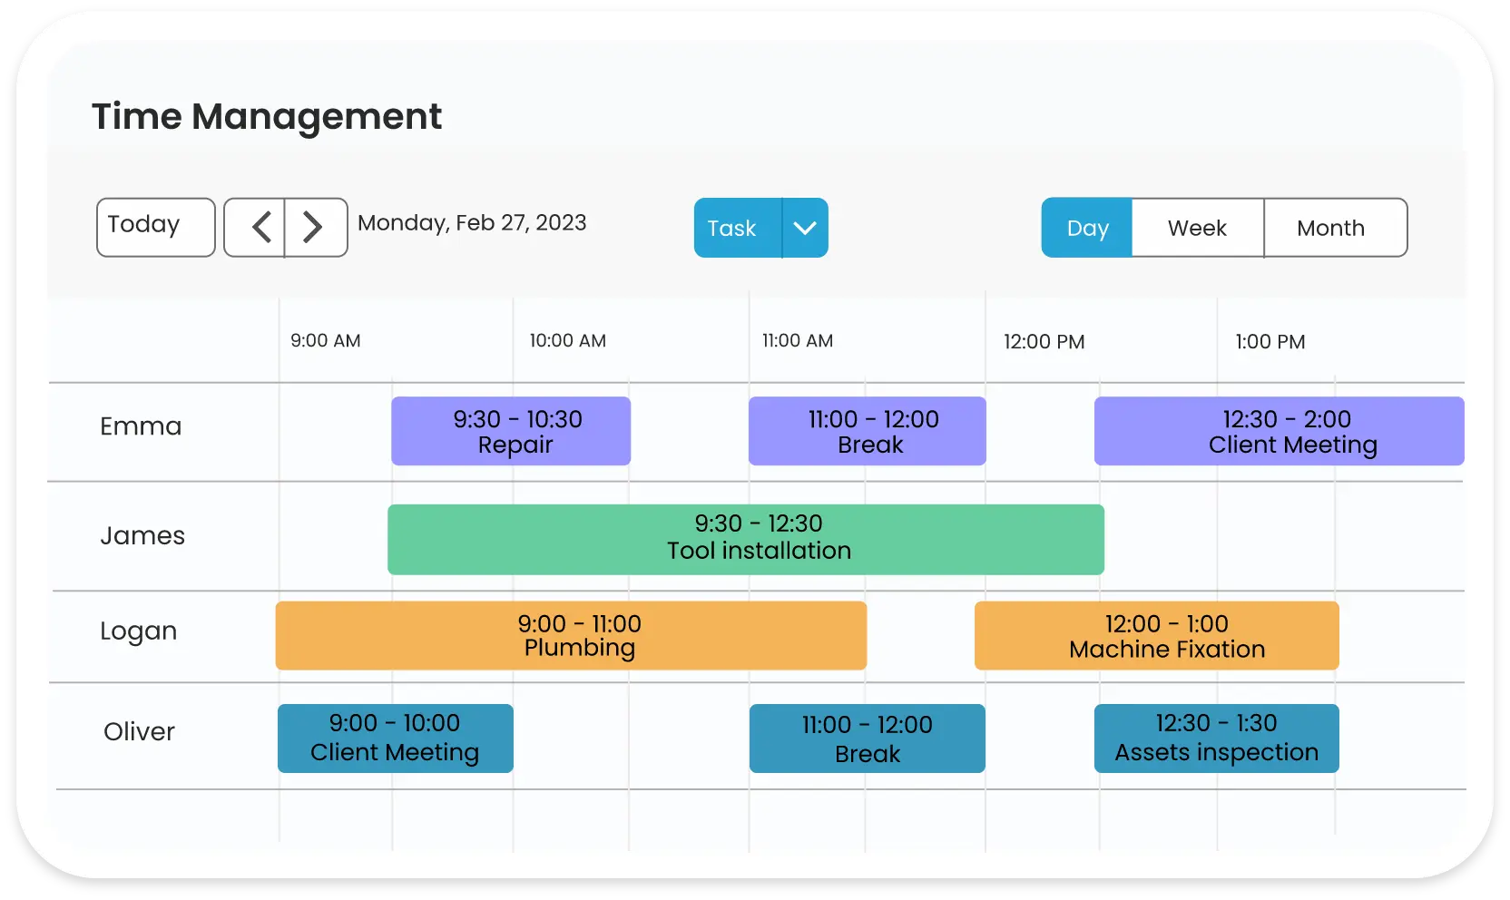
Task: Go to the next day with the forward arrow
Action: point(313,227)
